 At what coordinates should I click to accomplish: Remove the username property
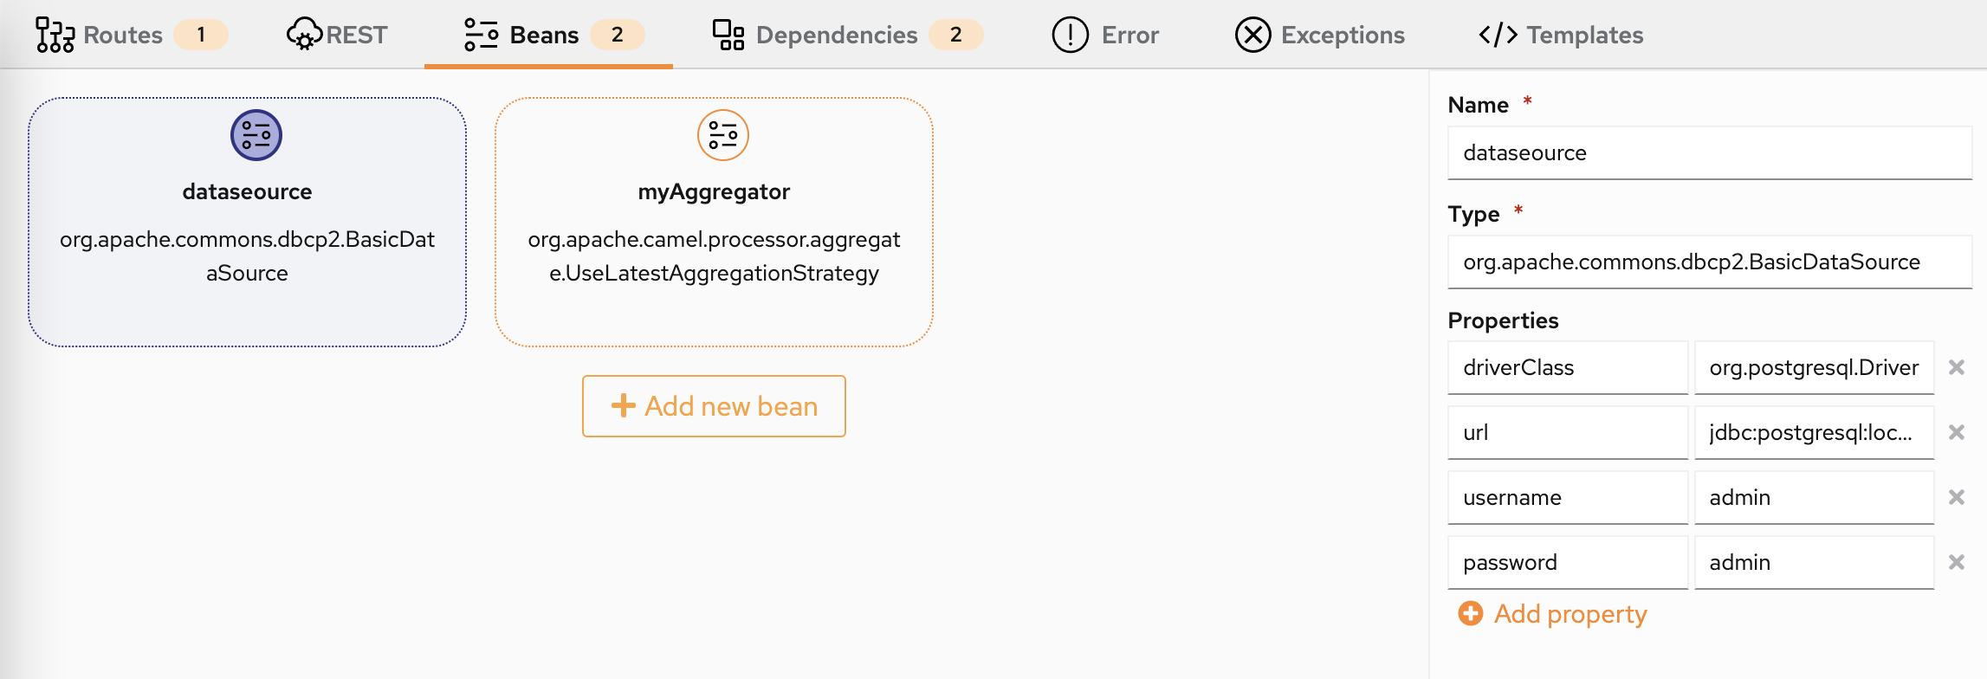[1956, 497]
